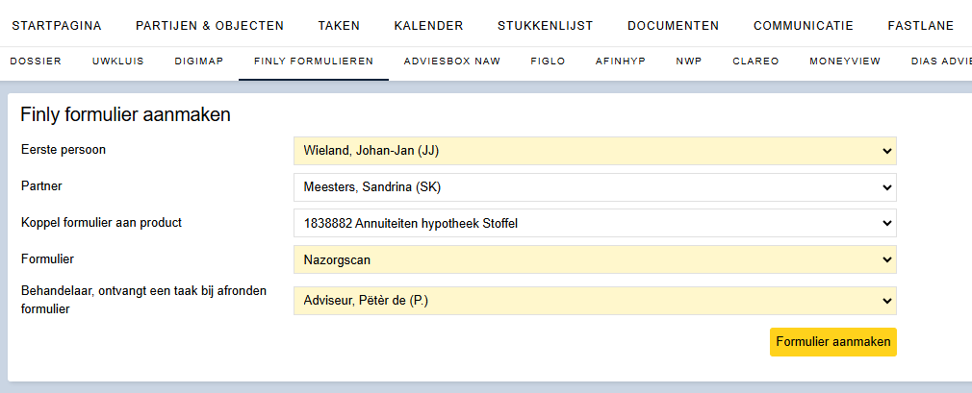
Task: Open the Eerste persoon dropdown
Action: pyautogui.click(x=595, y=151)
